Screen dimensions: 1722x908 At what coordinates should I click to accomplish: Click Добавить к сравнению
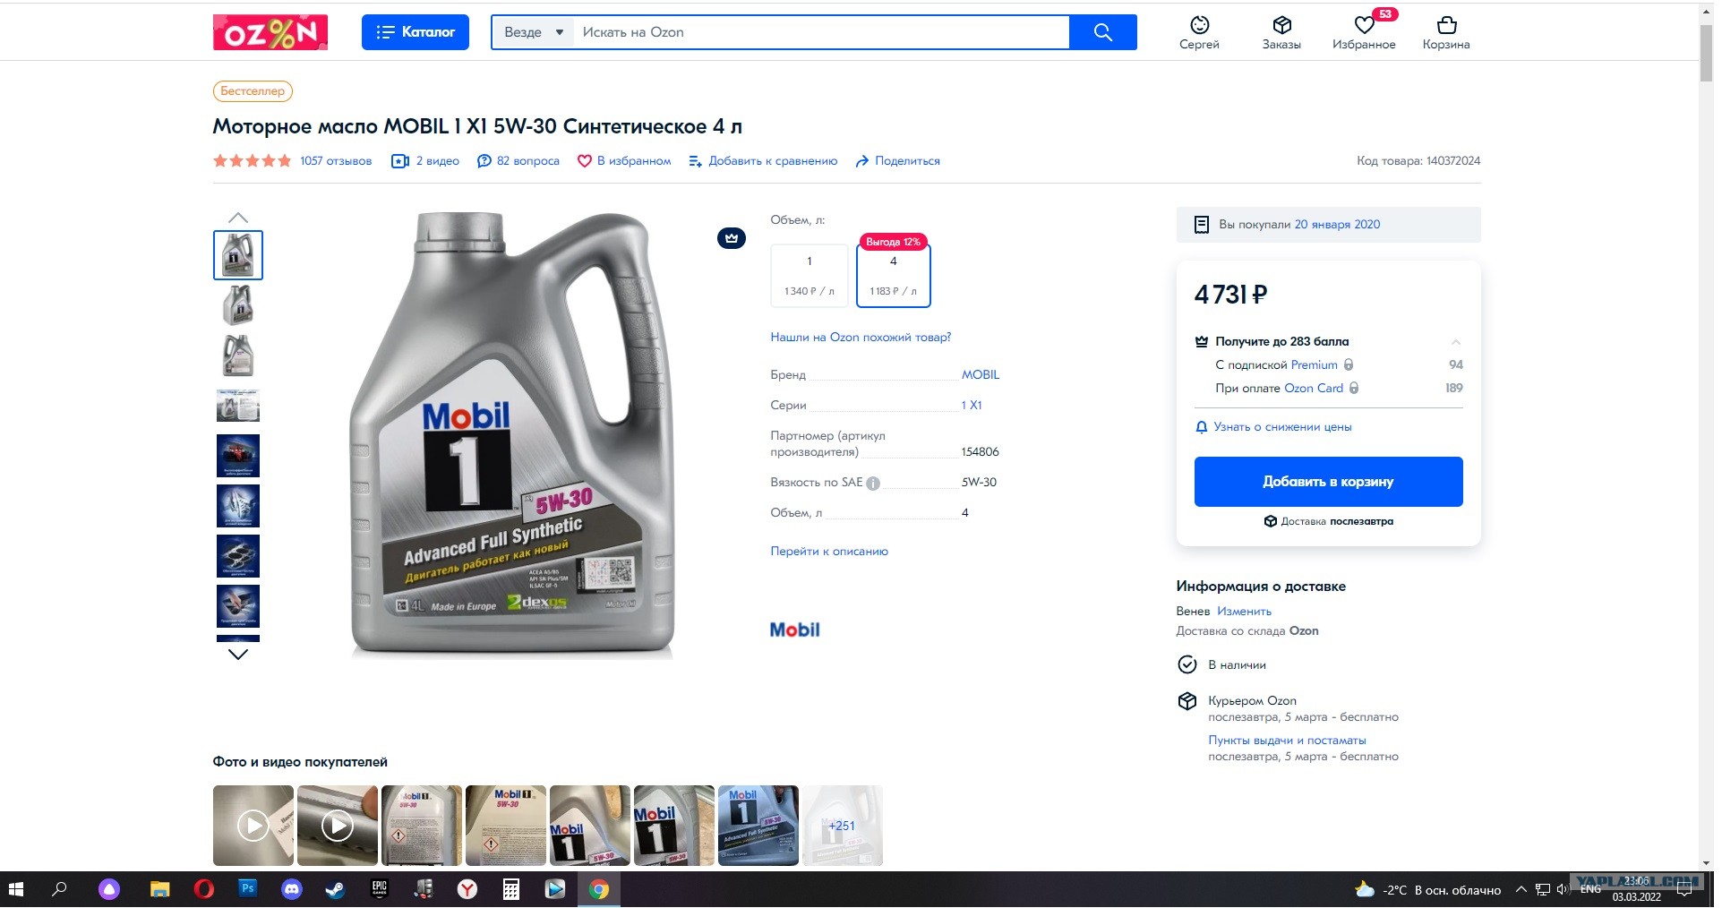[x=763, y=161]
